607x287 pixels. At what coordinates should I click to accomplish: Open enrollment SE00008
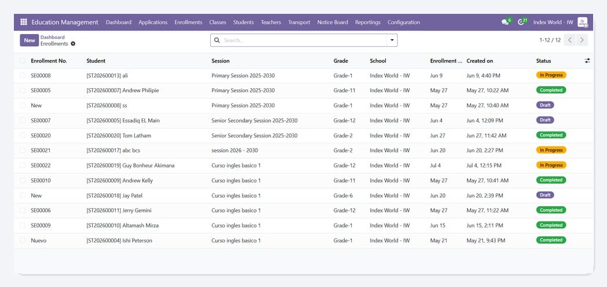click(x=41, y=76)
